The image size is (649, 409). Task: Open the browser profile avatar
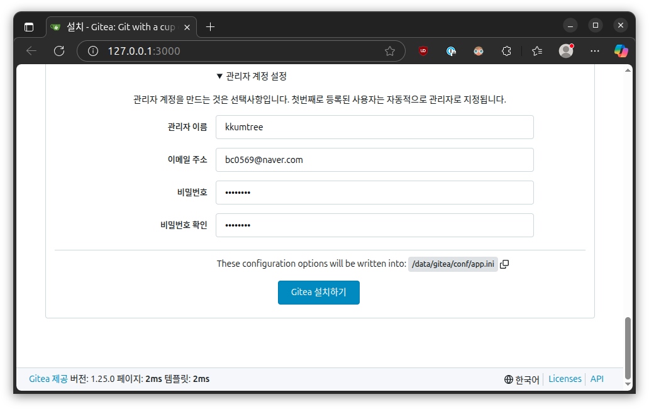pos(566,50)
